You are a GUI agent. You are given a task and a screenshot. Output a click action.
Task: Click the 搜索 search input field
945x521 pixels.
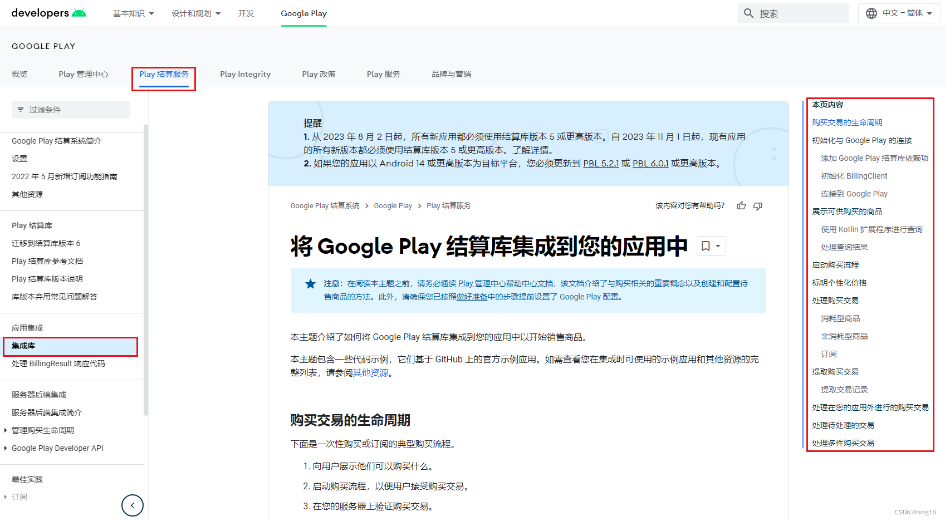coord(793,13)
